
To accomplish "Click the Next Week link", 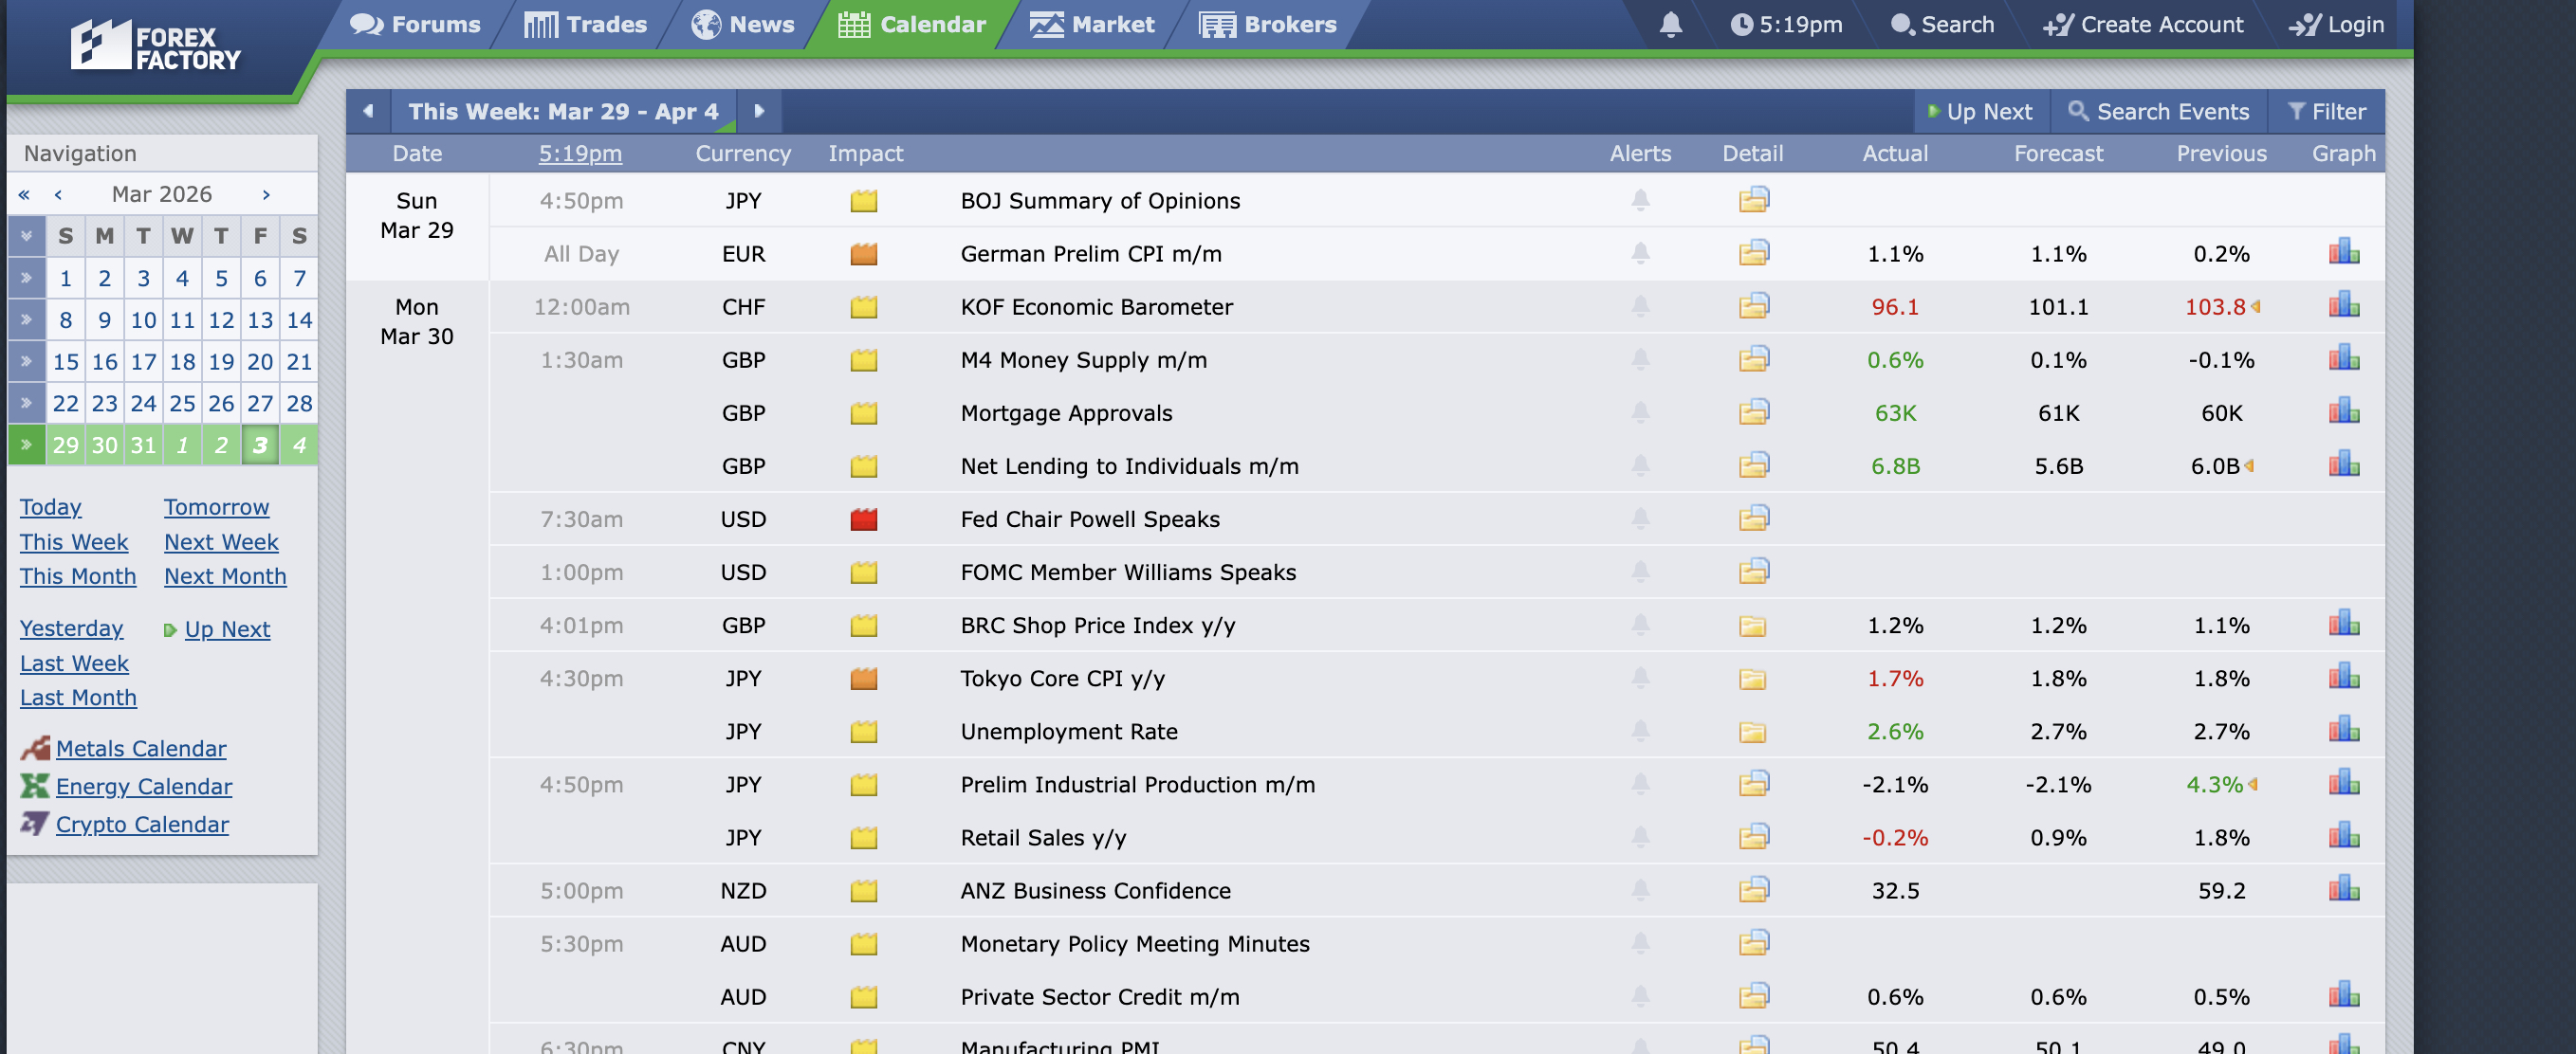I will click(221, 541).
